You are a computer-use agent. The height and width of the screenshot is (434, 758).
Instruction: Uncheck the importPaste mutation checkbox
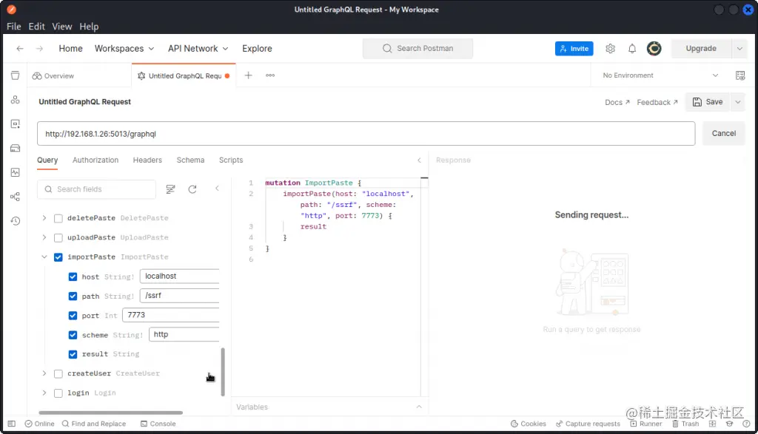pyautogui.click(x=58, y=257)
